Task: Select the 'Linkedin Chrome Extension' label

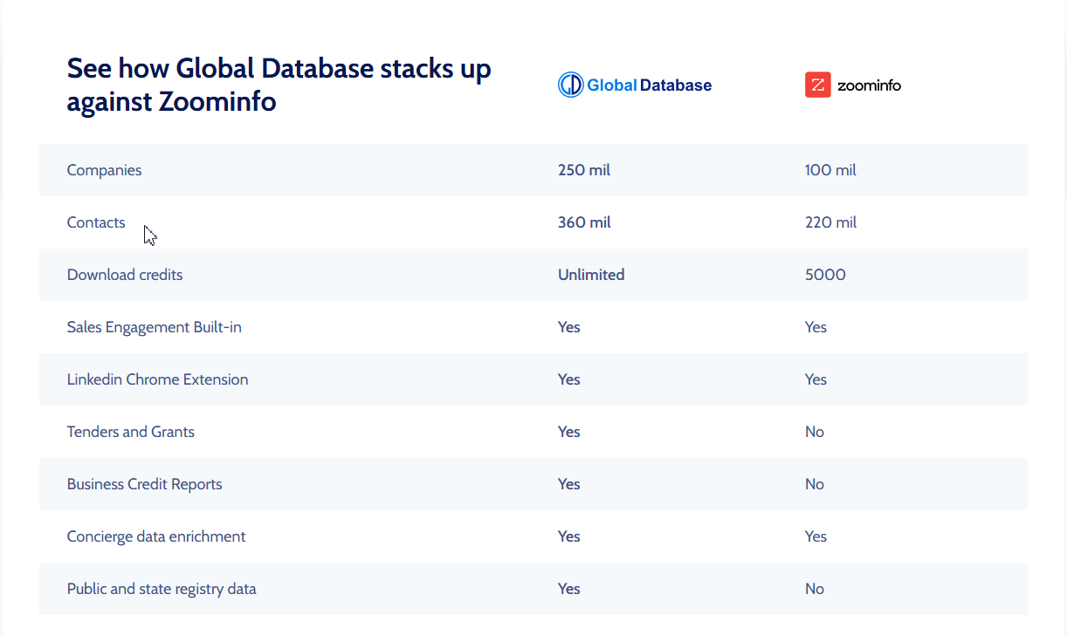Action: point(157,379)
